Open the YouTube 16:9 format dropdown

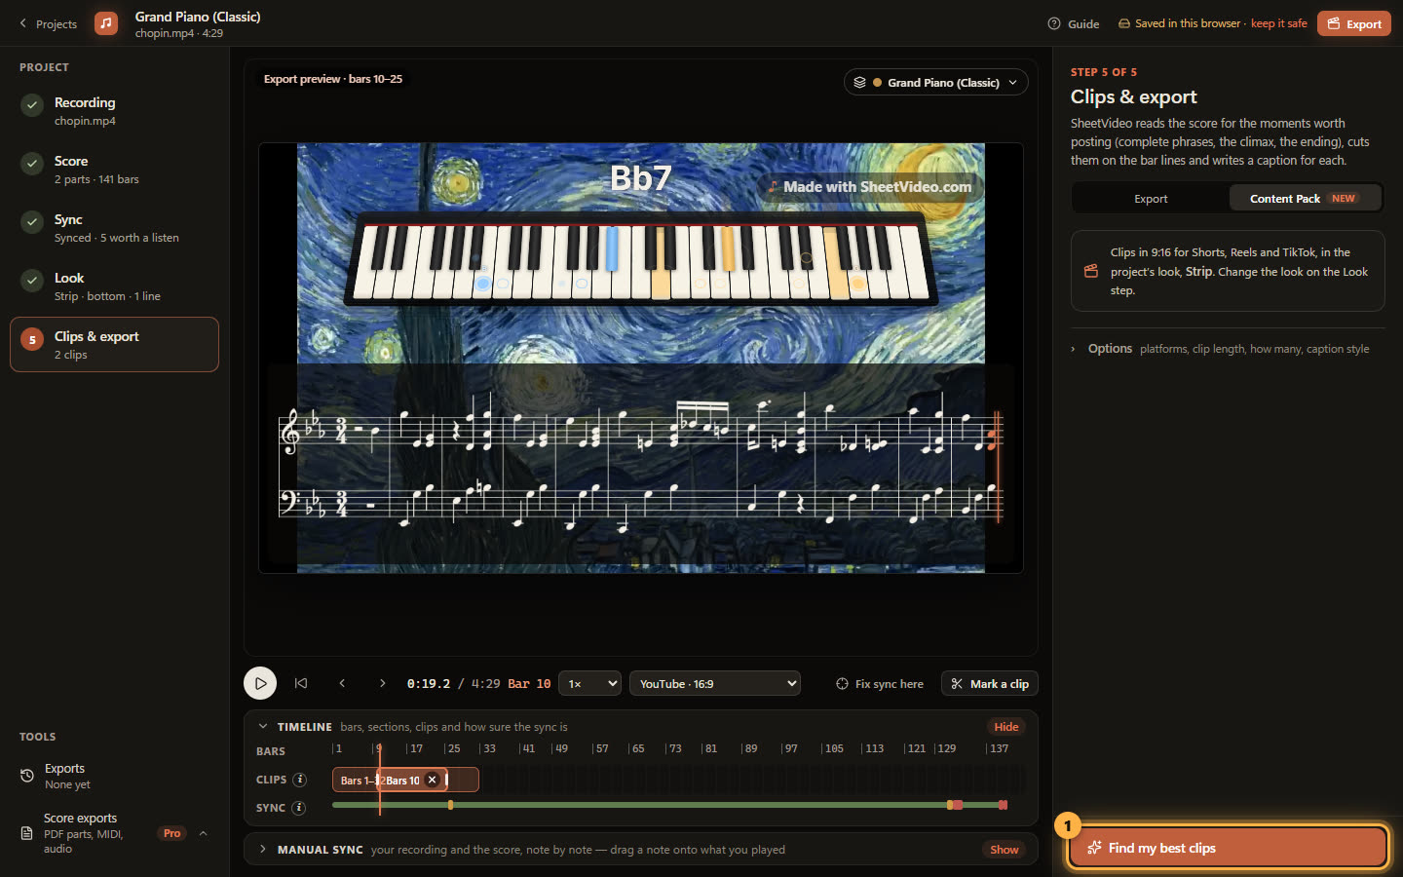(x=715, y=684)
